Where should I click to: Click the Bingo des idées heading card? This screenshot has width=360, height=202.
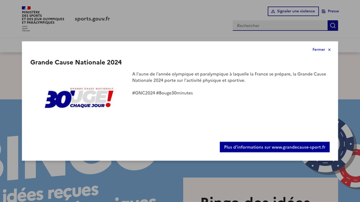click(260, 190)
